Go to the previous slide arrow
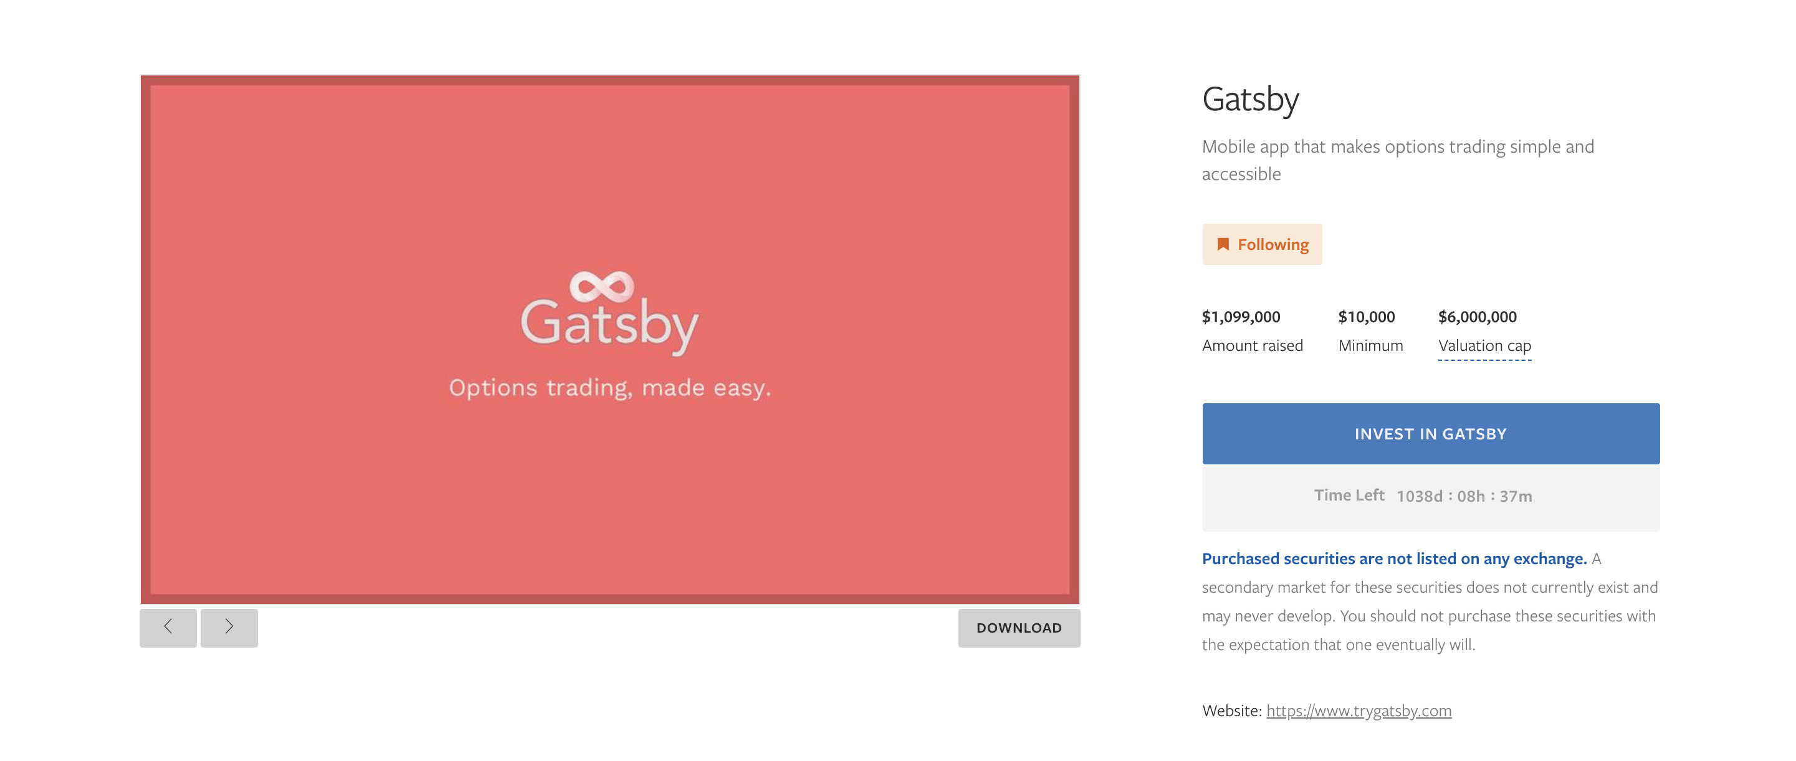The image size is (1796, 761). click(x=168, y=627)
